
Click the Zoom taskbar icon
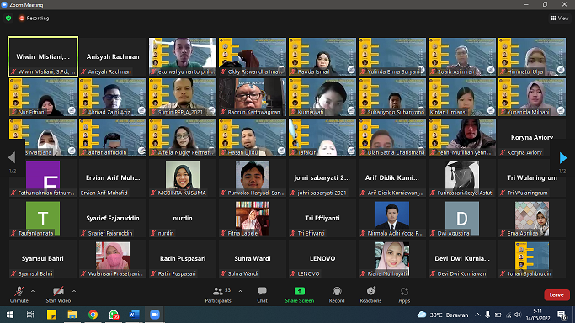155,315
